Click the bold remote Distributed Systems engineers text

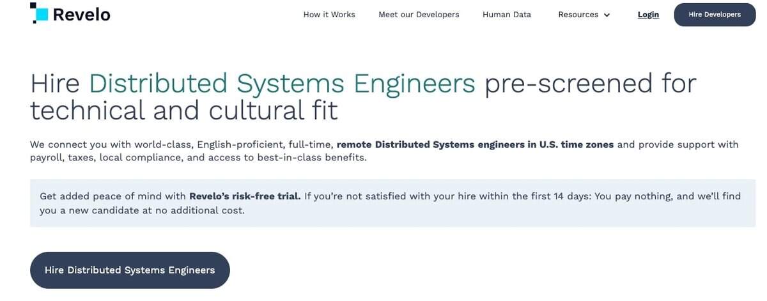tap(475, 144)
